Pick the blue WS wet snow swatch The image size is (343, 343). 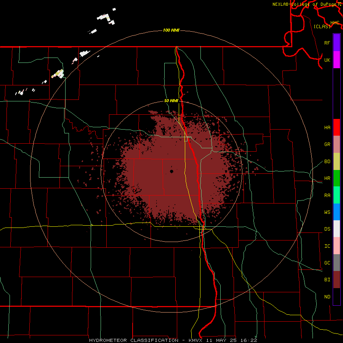(x=337, y=212)
